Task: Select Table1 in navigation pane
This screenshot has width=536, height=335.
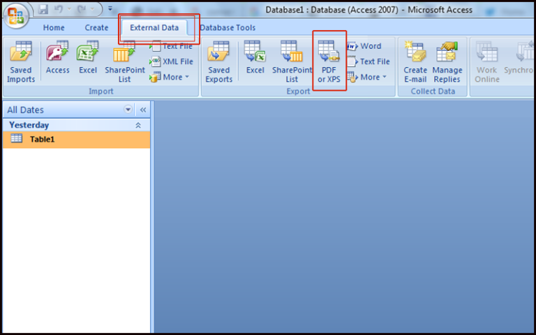Action: (42, 139)
